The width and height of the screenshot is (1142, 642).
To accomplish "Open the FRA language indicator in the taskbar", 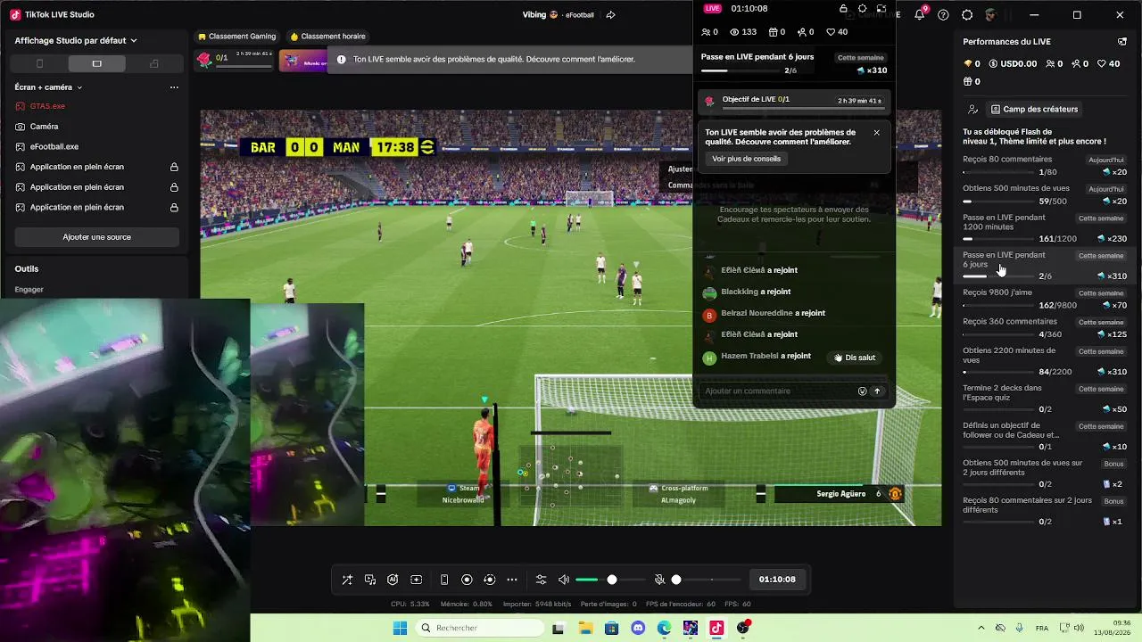I will [1042, 628].
